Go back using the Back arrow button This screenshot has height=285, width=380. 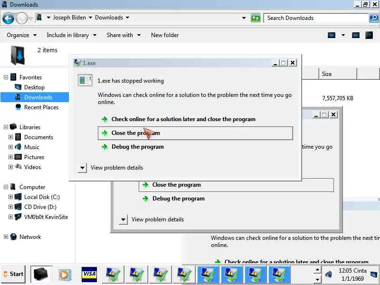8,19
